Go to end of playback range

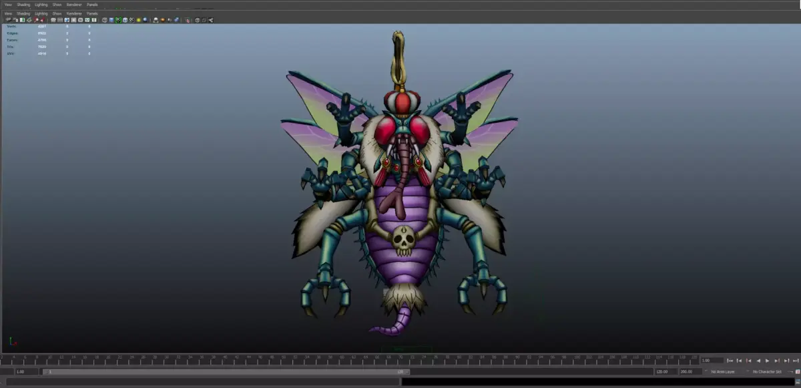click(796, 361)
